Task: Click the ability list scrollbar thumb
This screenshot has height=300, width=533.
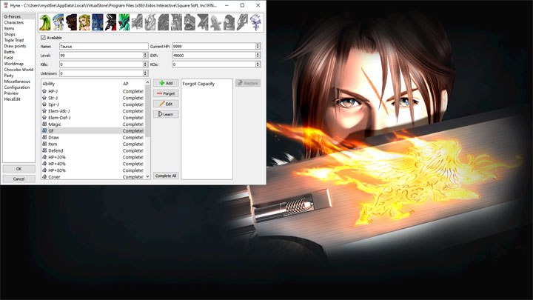Action: click(147, 110)
